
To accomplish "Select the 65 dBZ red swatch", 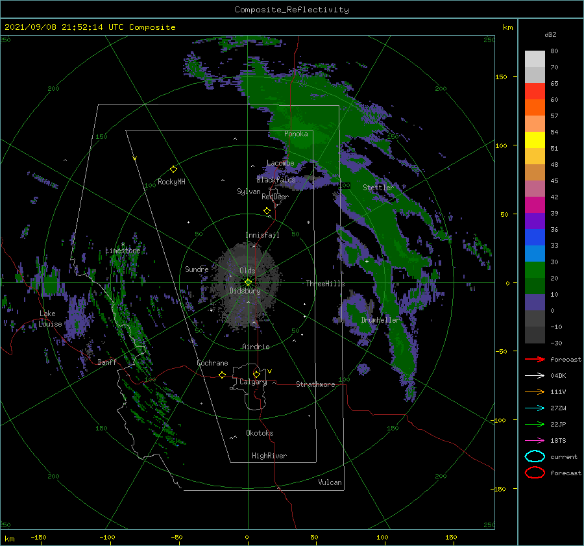I will pos(535,92).
